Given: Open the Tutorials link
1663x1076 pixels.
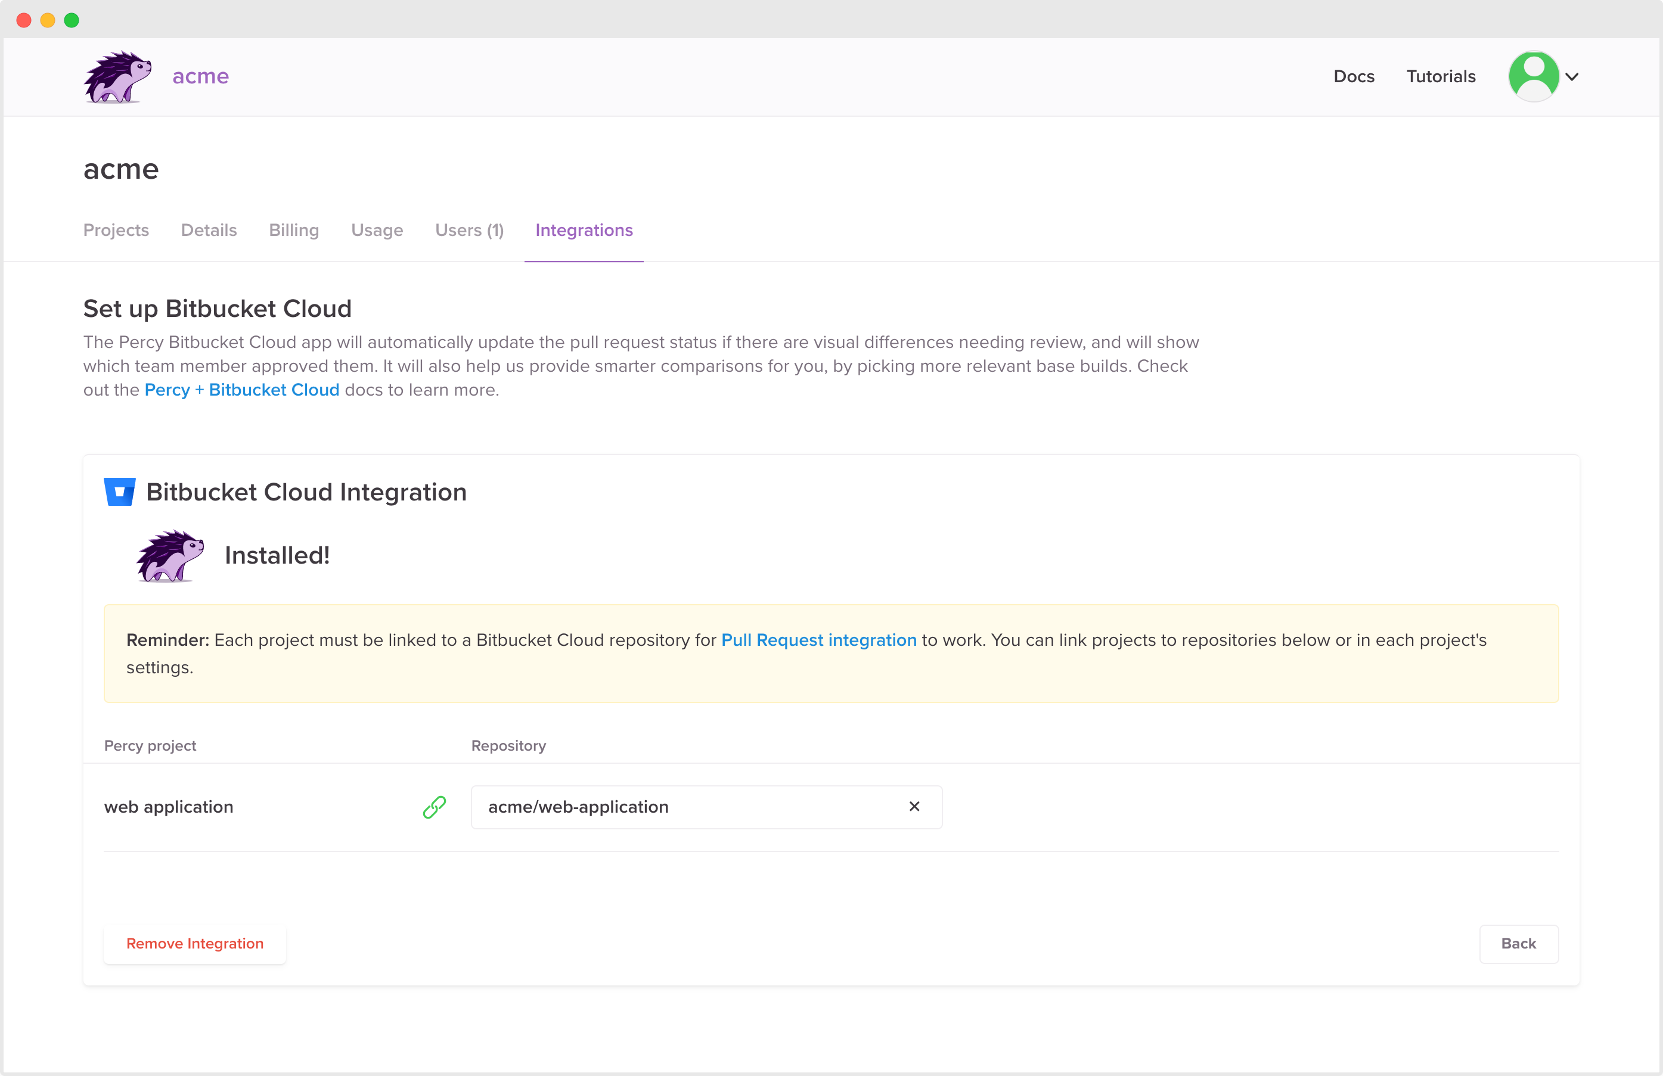Looking at the screenshot, I should [1441, 76].
